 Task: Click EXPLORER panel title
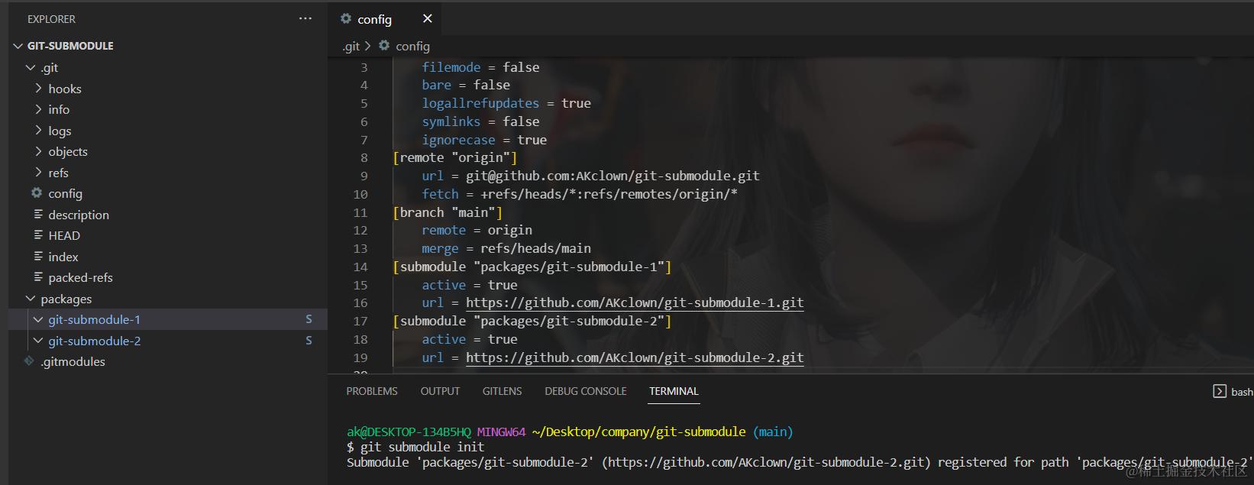tap(51, 19)
